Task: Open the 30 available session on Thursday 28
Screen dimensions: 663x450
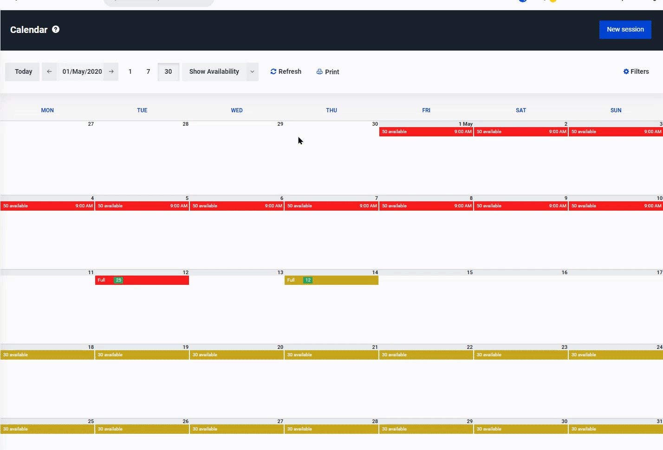Action: (x=331, y=429)
